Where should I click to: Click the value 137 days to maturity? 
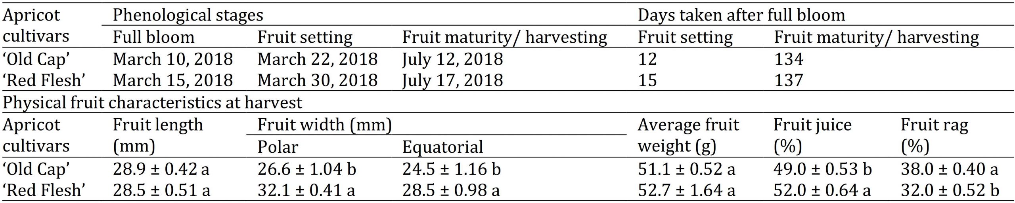click(789, 81)
